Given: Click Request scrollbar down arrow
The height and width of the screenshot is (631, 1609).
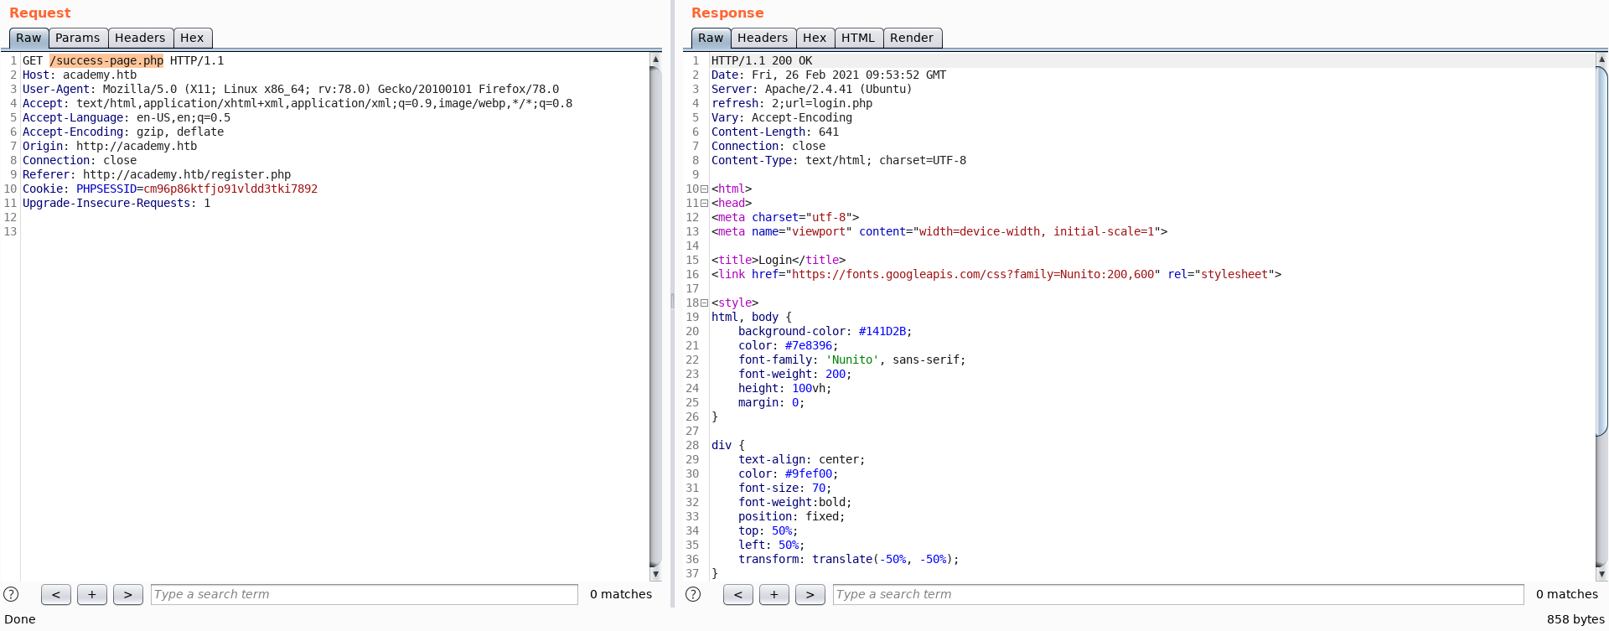Looking at the screenshot, I should (655, 574).
